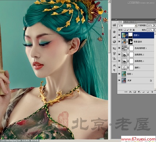Hide the 背景 layer
This screenshot has height=142, width=156.
click(x=119, y=80)
